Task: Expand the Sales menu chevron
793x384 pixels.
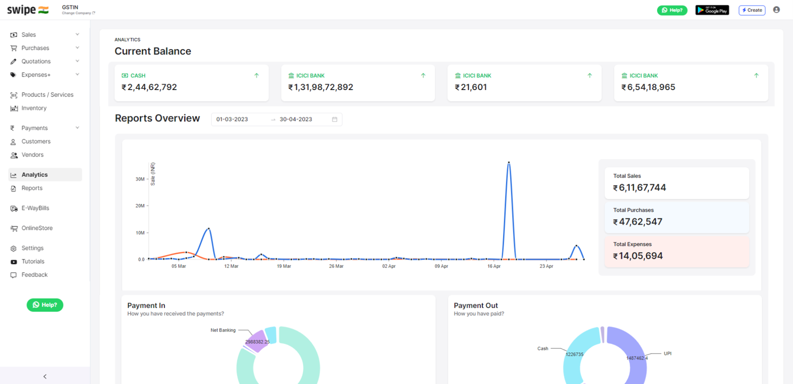Action: coord(77,34)
